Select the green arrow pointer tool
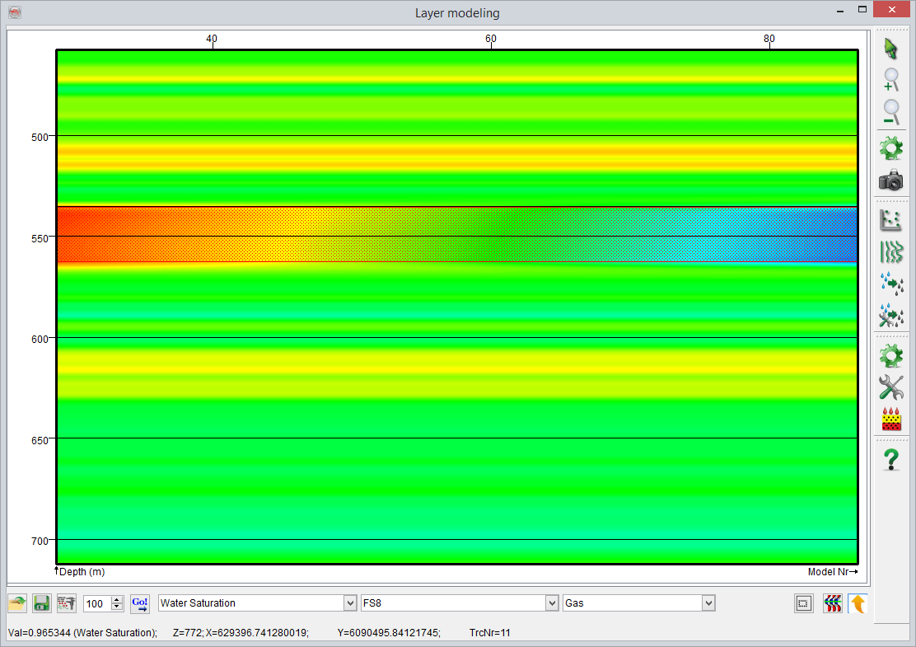 [x=890, y=49]
